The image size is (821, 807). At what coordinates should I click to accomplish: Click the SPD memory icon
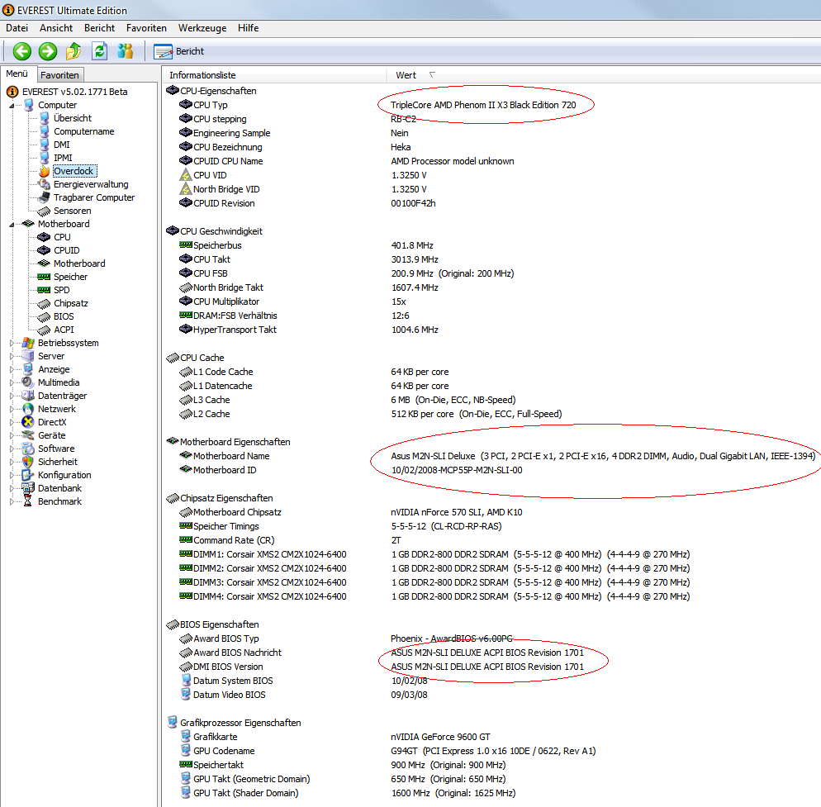coord(44,290)
